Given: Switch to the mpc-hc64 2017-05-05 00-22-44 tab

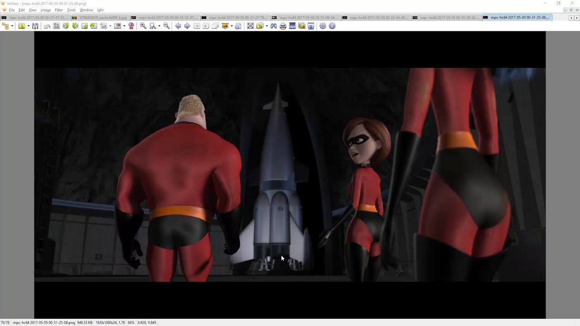Looking at the screenshot, I should (x=376, y=18).
